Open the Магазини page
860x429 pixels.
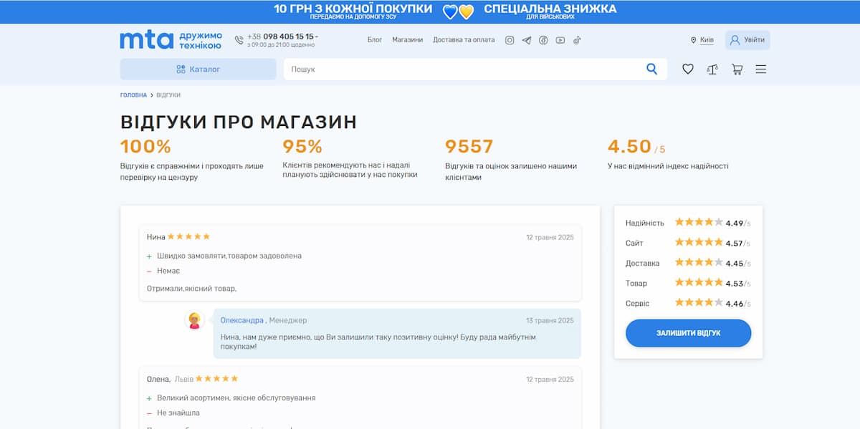(x=407, y=40)
